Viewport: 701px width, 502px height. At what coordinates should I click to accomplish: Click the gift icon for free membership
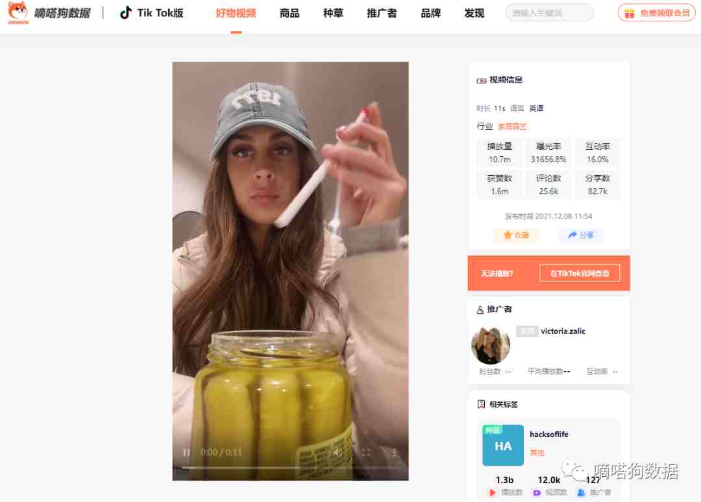630,14
